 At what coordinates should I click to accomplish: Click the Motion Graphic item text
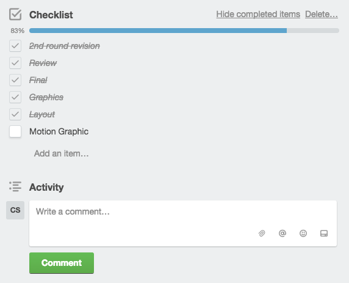(x=59, y=131)
